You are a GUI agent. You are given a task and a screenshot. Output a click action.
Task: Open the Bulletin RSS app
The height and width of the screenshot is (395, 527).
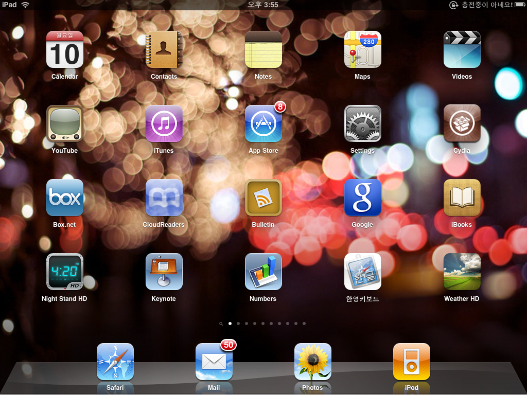coord(263,197)
